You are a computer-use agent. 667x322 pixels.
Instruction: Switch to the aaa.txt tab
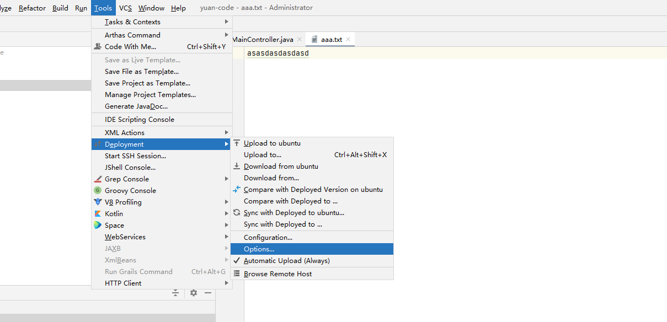[332, 40]
